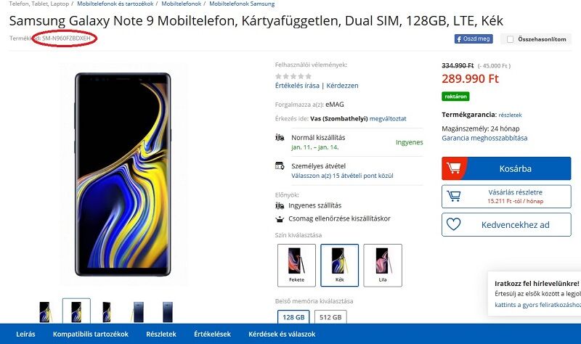Viewport: 581px width, 344px height.
Task: Click the pickup point icon at Személyes átvétel
Action: coord(280,165)
